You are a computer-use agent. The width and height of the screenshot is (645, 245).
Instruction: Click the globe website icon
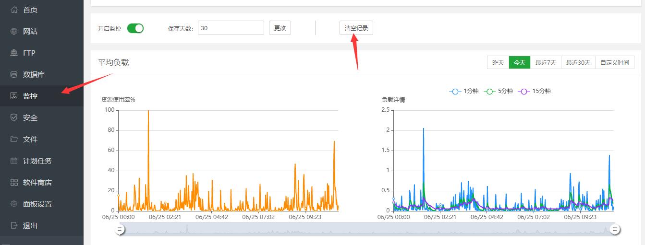(x=14, y=31)
